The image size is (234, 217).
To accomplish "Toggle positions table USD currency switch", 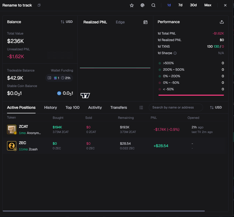I will 216,107.
